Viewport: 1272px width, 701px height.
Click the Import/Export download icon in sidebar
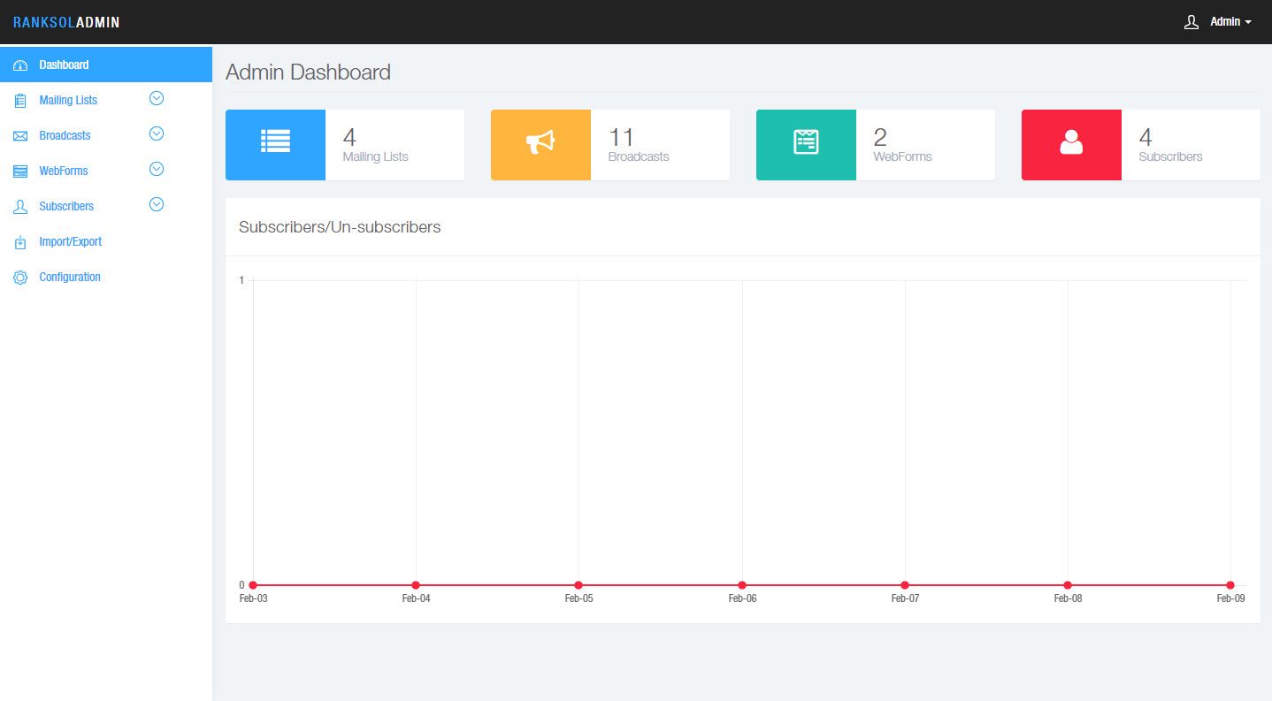click(20, 242)
